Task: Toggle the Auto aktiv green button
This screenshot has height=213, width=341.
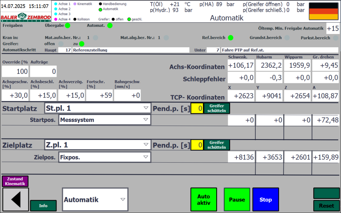Action: (203, 199)
